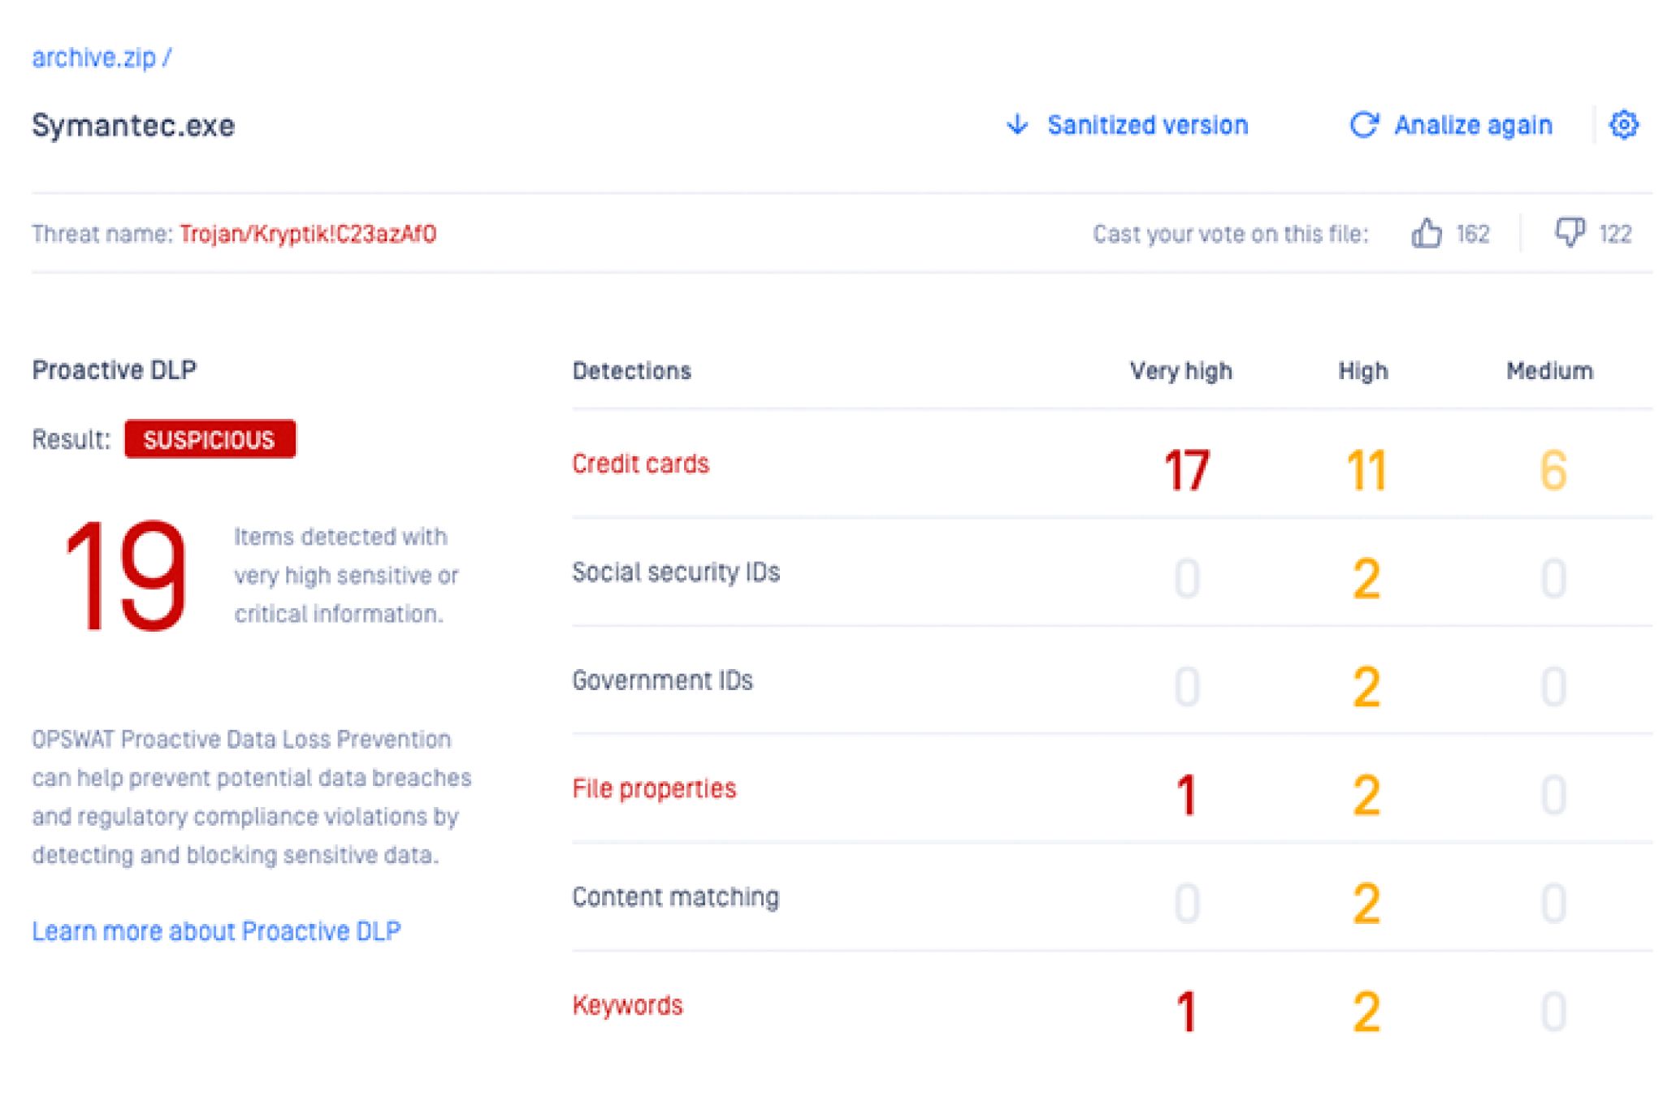Click the Very high column header
The height and width of the screenshot is (1105, 1659).
coord(1180,370)
